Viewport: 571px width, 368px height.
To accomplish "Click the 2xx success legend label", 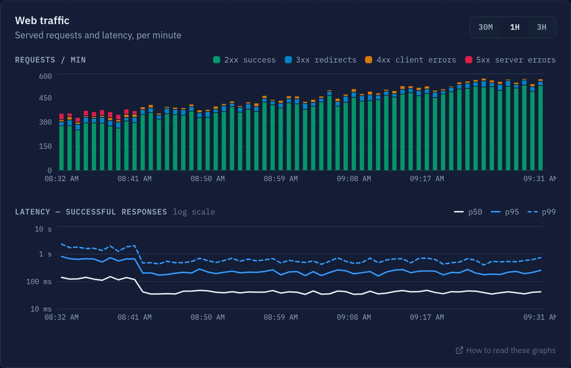I will click(x=250, y=60).
